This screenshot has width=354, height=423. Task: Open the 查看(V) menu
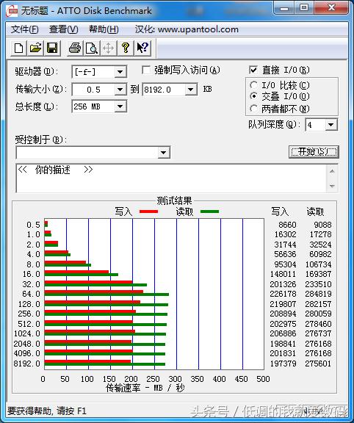(64, 29)
